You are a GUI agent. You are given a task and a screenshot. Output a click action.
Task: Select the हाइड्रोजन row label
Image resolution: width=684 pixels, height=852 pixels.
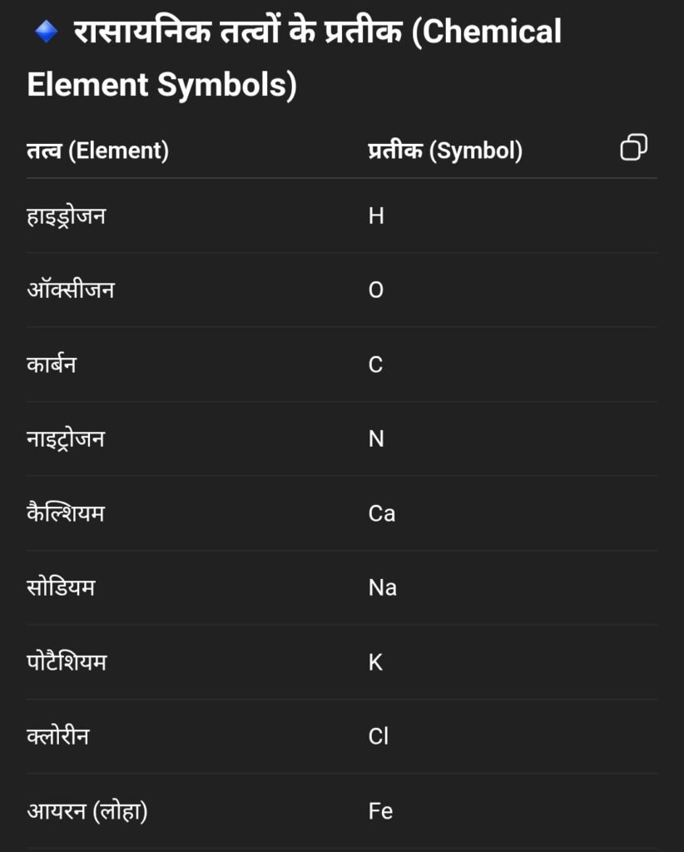pyautogui.click(x=67, y=216)
